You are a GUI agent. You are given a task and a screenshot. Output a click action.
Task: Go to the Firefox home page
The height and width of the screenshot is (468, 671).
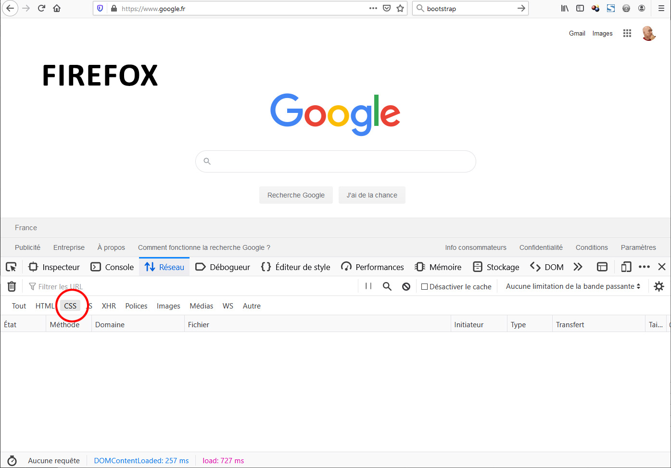[57, 8]
